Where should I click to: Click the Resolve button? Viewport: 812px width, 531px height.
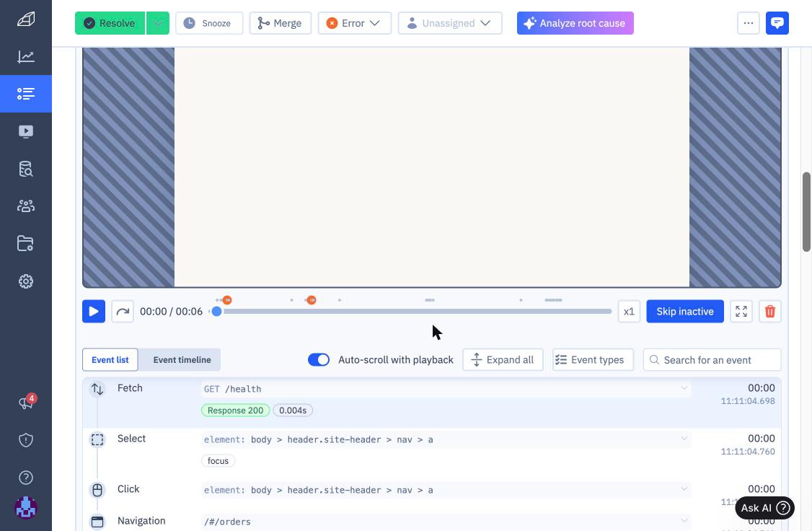(x=110, y=23)
